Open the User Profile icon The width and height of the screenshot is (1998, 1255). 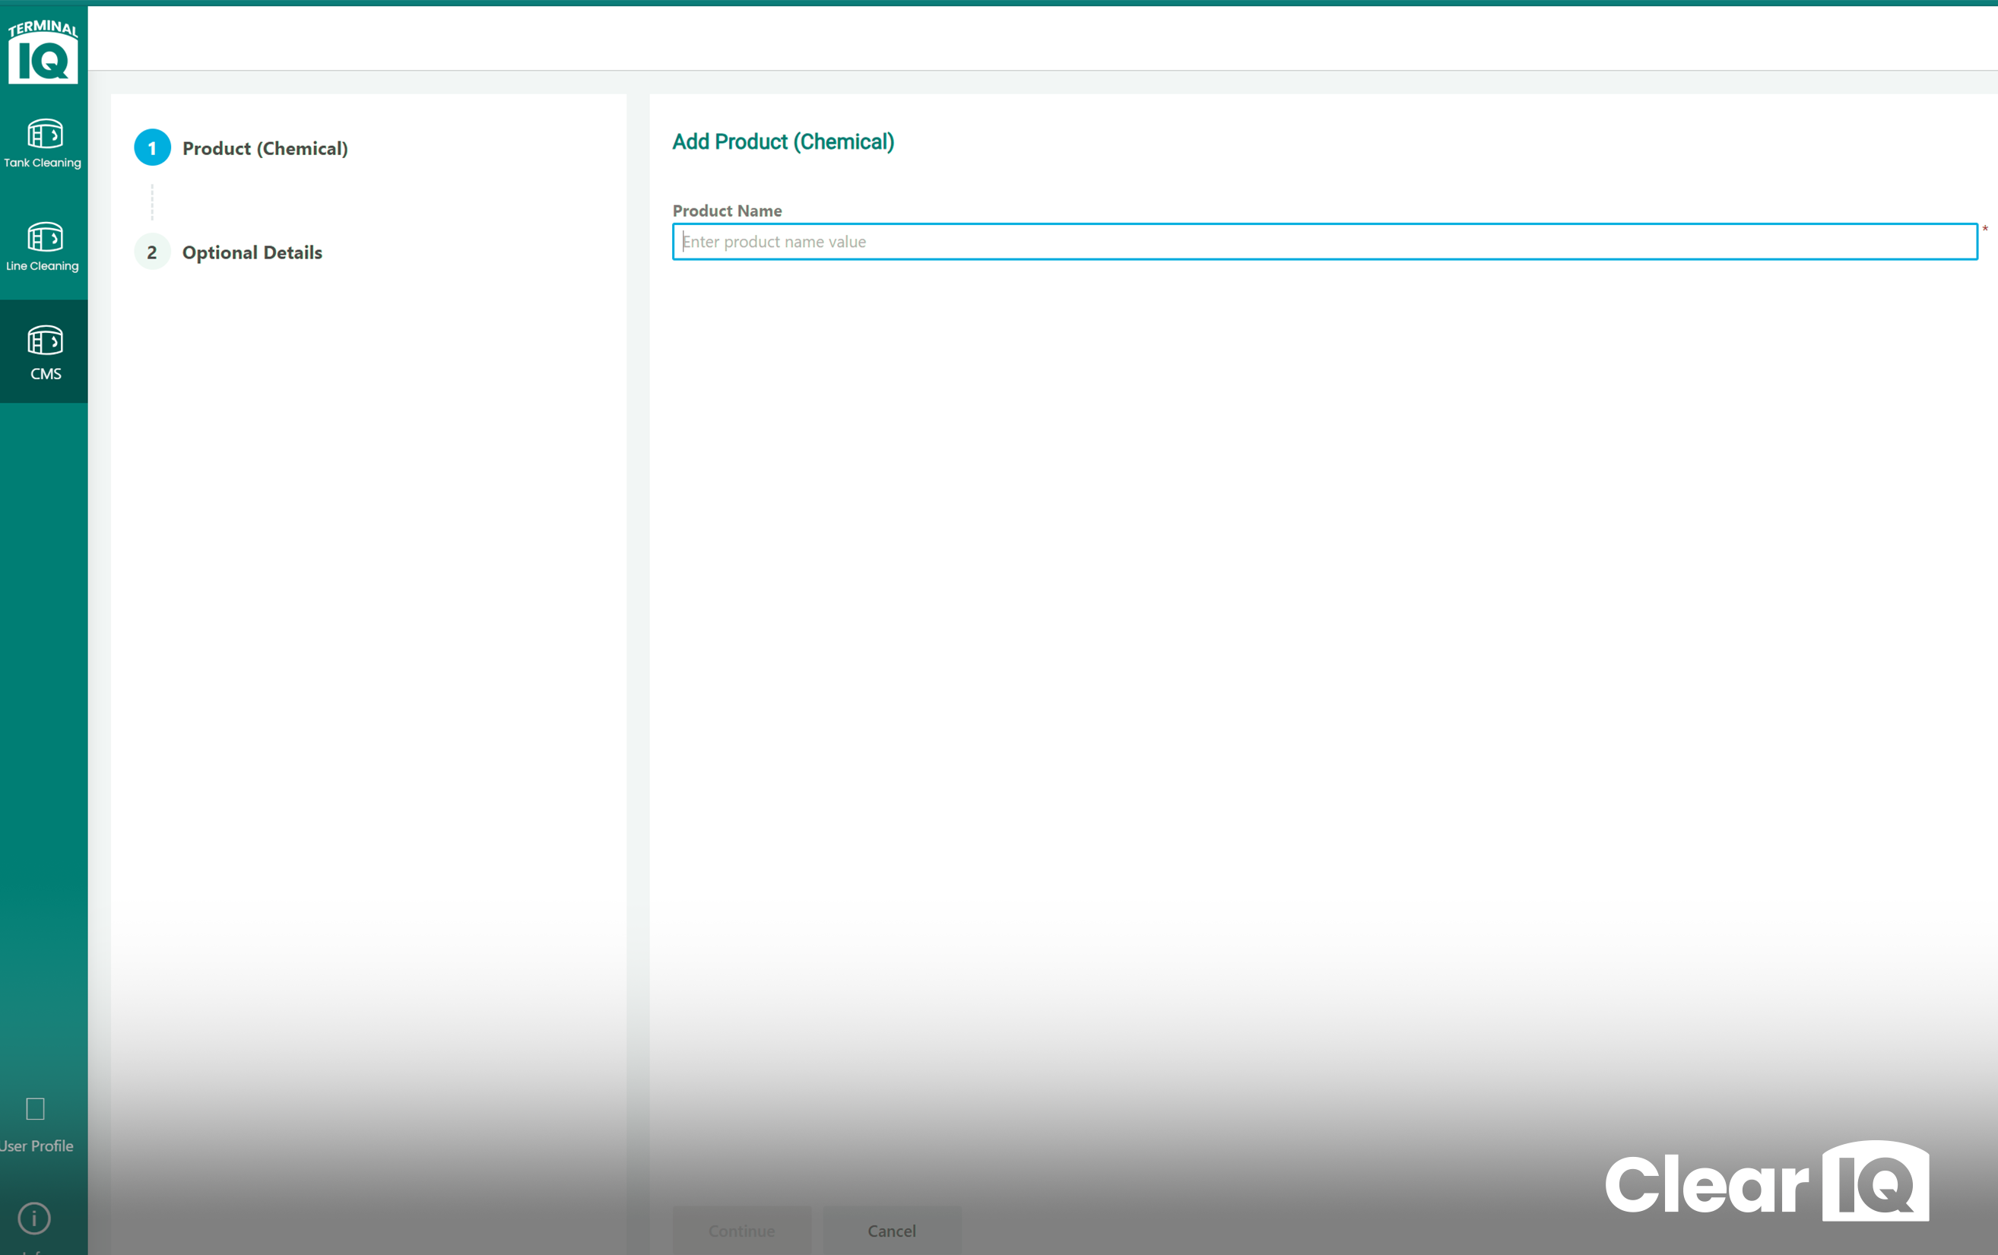34,1109
